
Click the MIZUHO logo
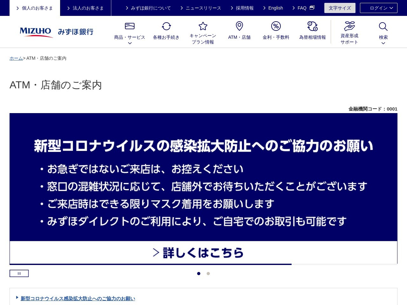tap(36, 32)
